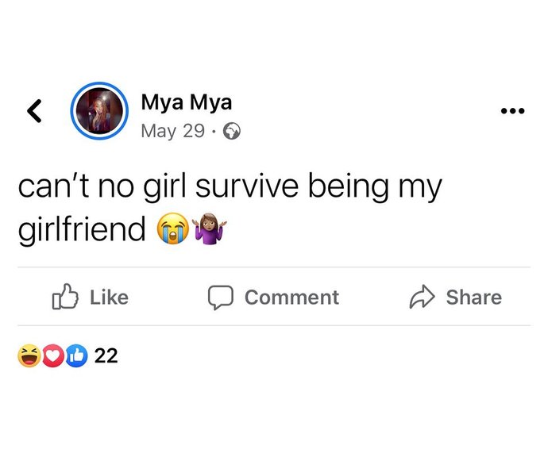
Task: Click the word 'girlfriend' in the post
Action: (x=82, y=230)
